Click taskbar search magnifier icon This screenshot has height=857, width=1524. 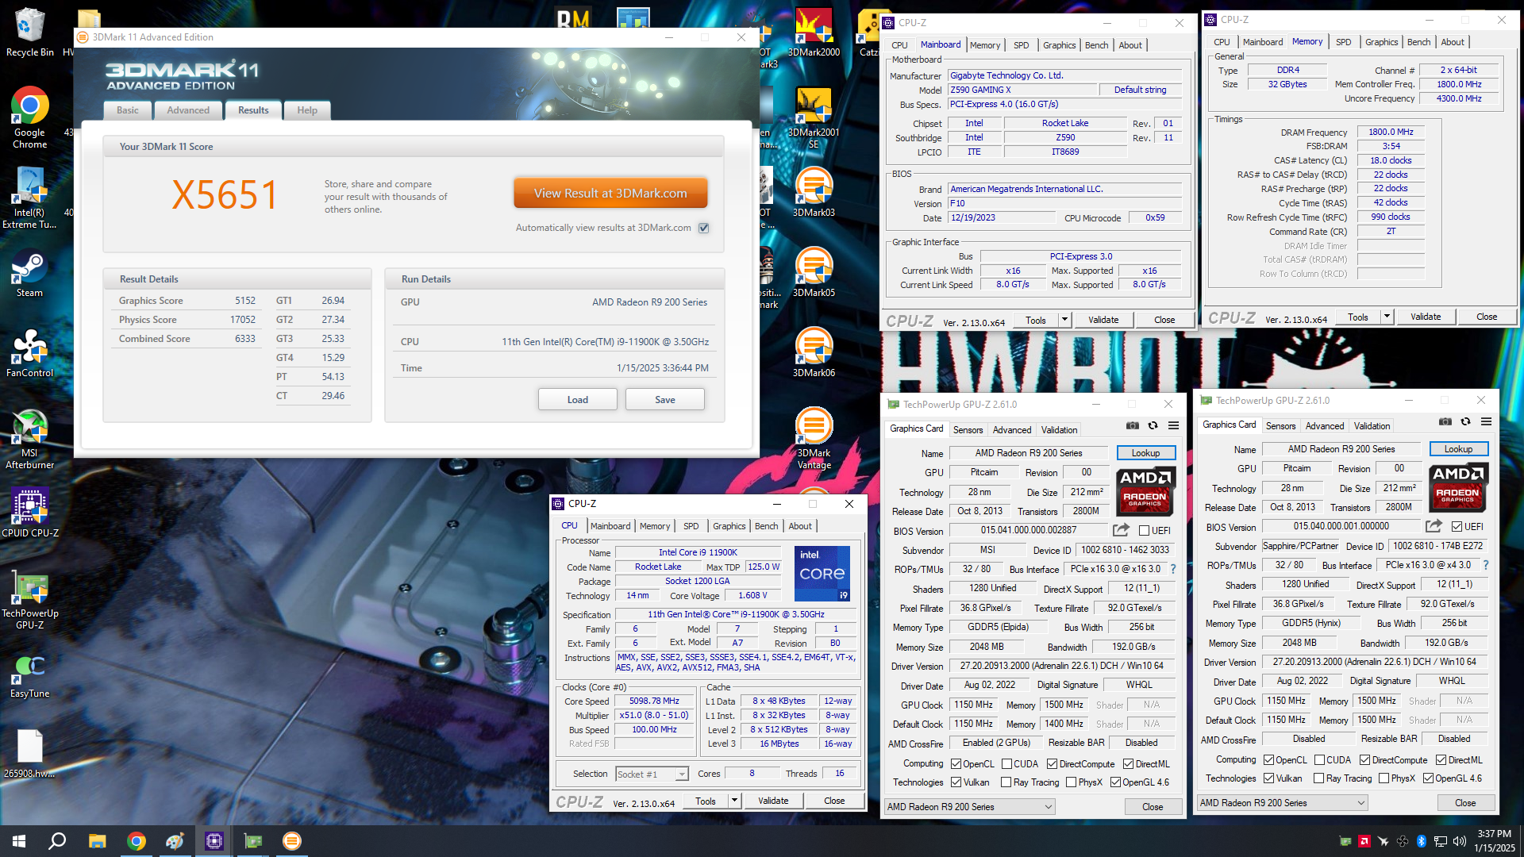coord(57,841)
